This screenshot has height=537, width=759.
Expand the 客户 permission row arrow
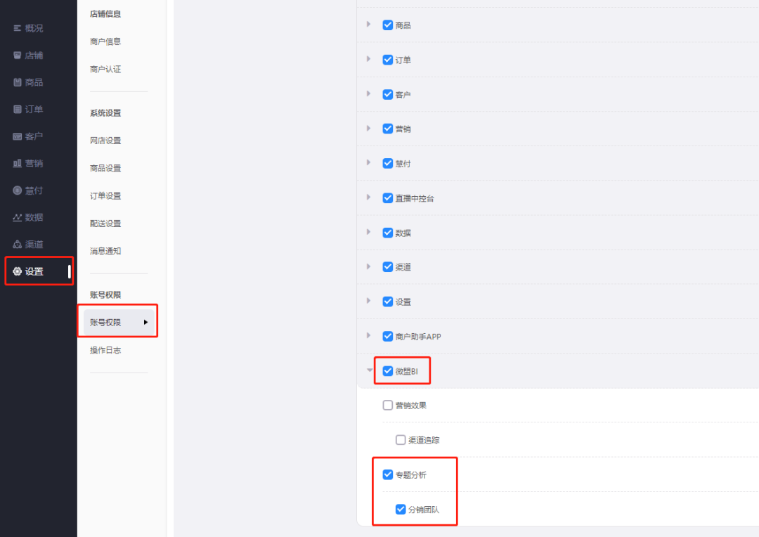[368, 93]
